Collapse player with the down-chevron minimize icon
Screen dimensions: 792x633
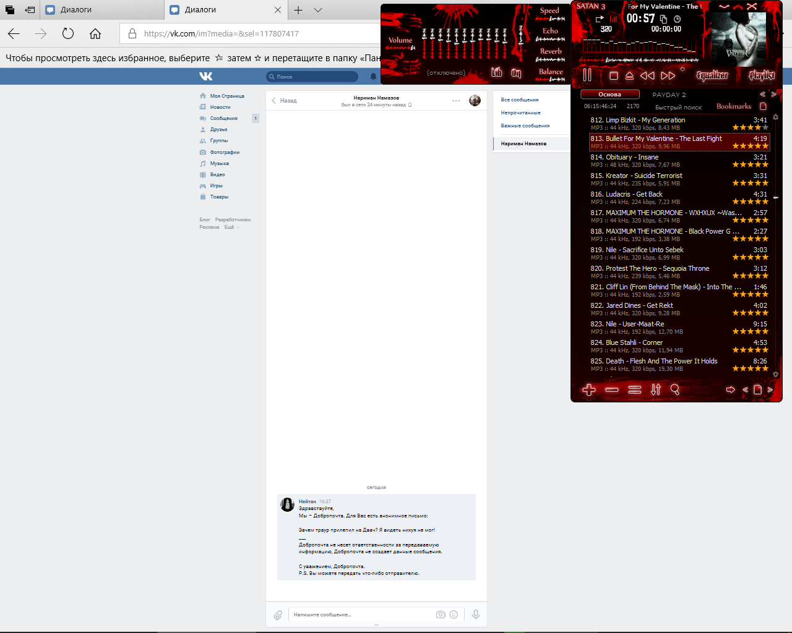click(724, 6)
